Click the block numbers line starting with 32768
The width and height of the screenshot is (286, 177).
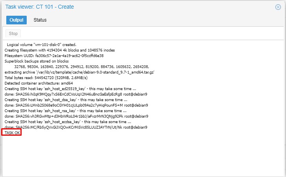[82, 67]
